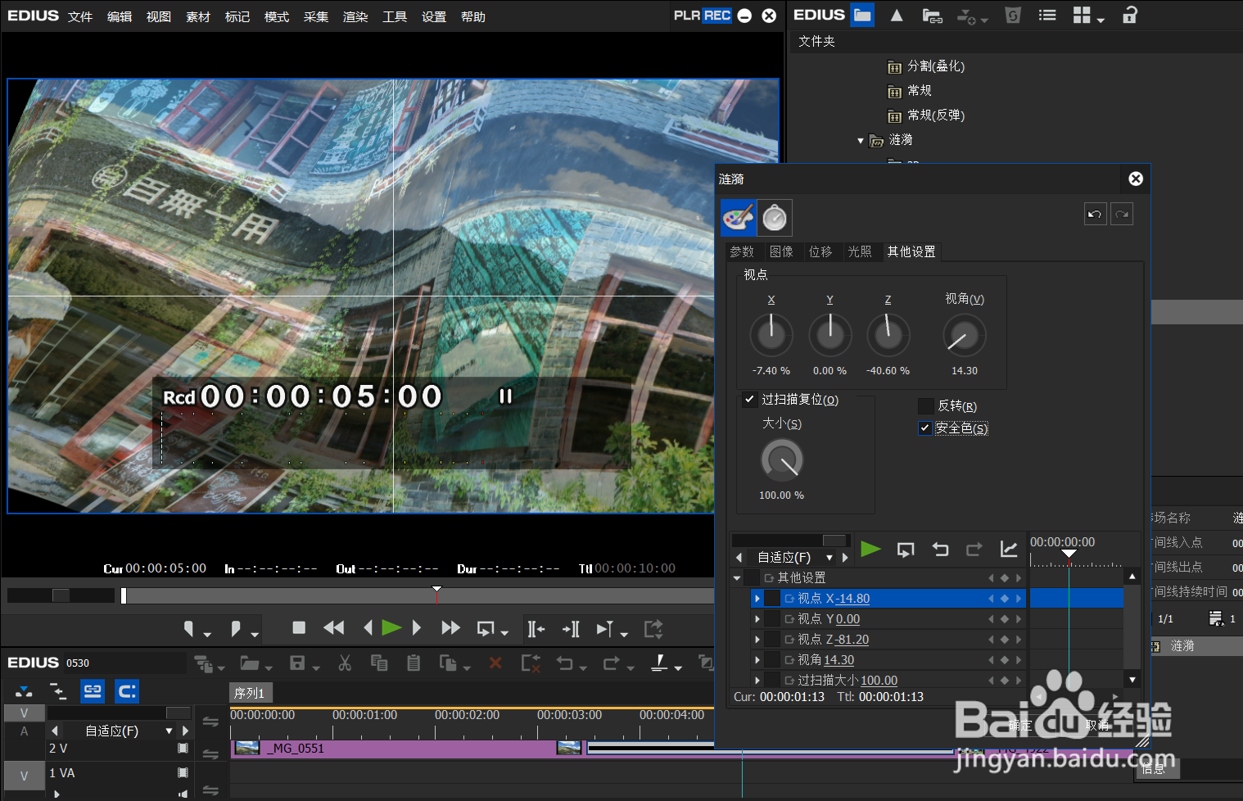This screenshot has width=1243, height=801.
Task: Expand the 视角 keyframe row
Action: (x=757, y=660)
